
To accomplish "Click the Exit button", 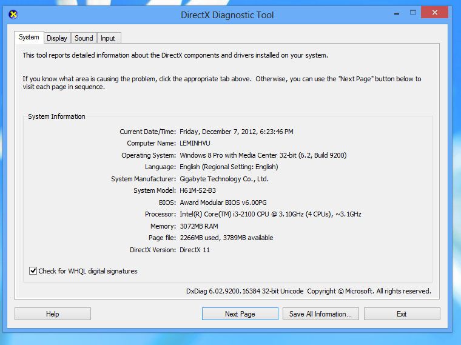I will (x=402, y=314).
